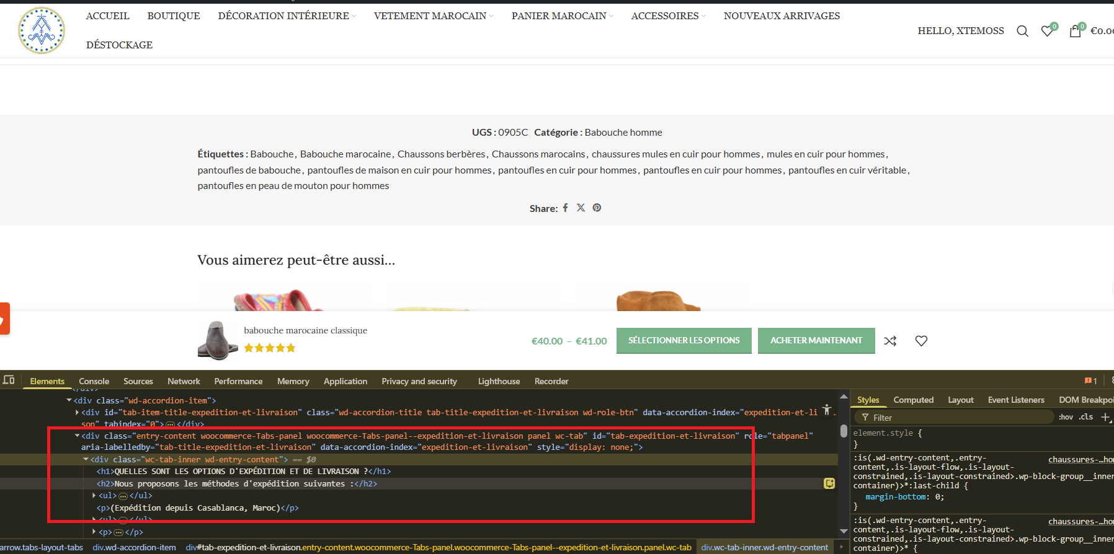Open the Network tab
Image resolution: width=1114 pixels, height=554 pixels.
coord(184,381)
